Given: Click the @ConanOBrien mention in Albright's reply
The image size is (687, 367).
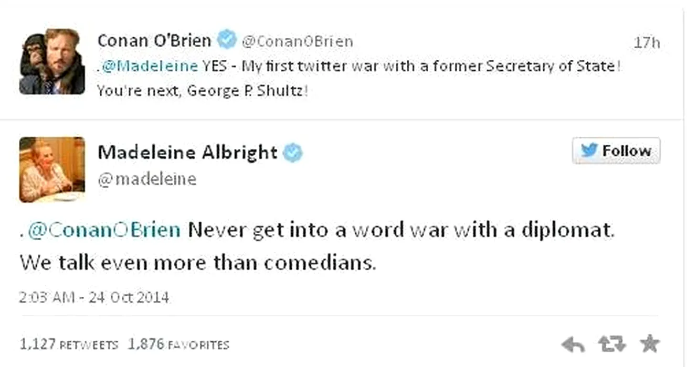Looking at the screenshot, I should (x=103, y=230).
